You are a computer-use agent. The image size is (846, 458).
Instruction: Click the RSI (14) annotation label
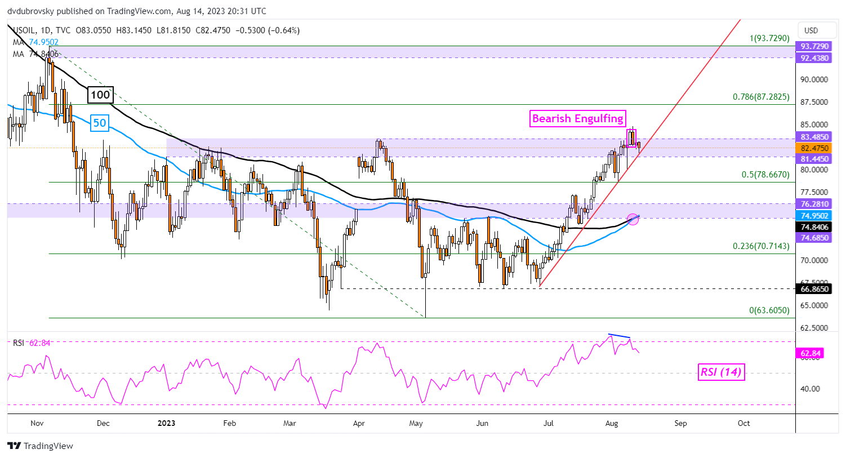[721, 372]
